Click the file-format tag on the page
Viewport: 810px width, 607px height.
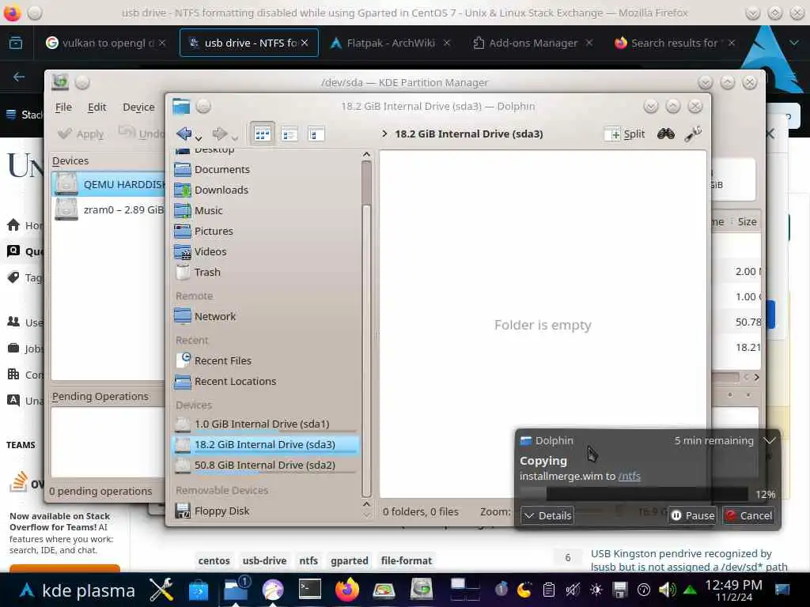(407, 560)
